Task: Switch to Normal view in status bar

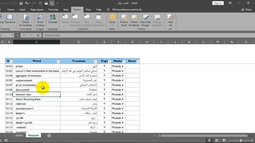Action: 209,140
